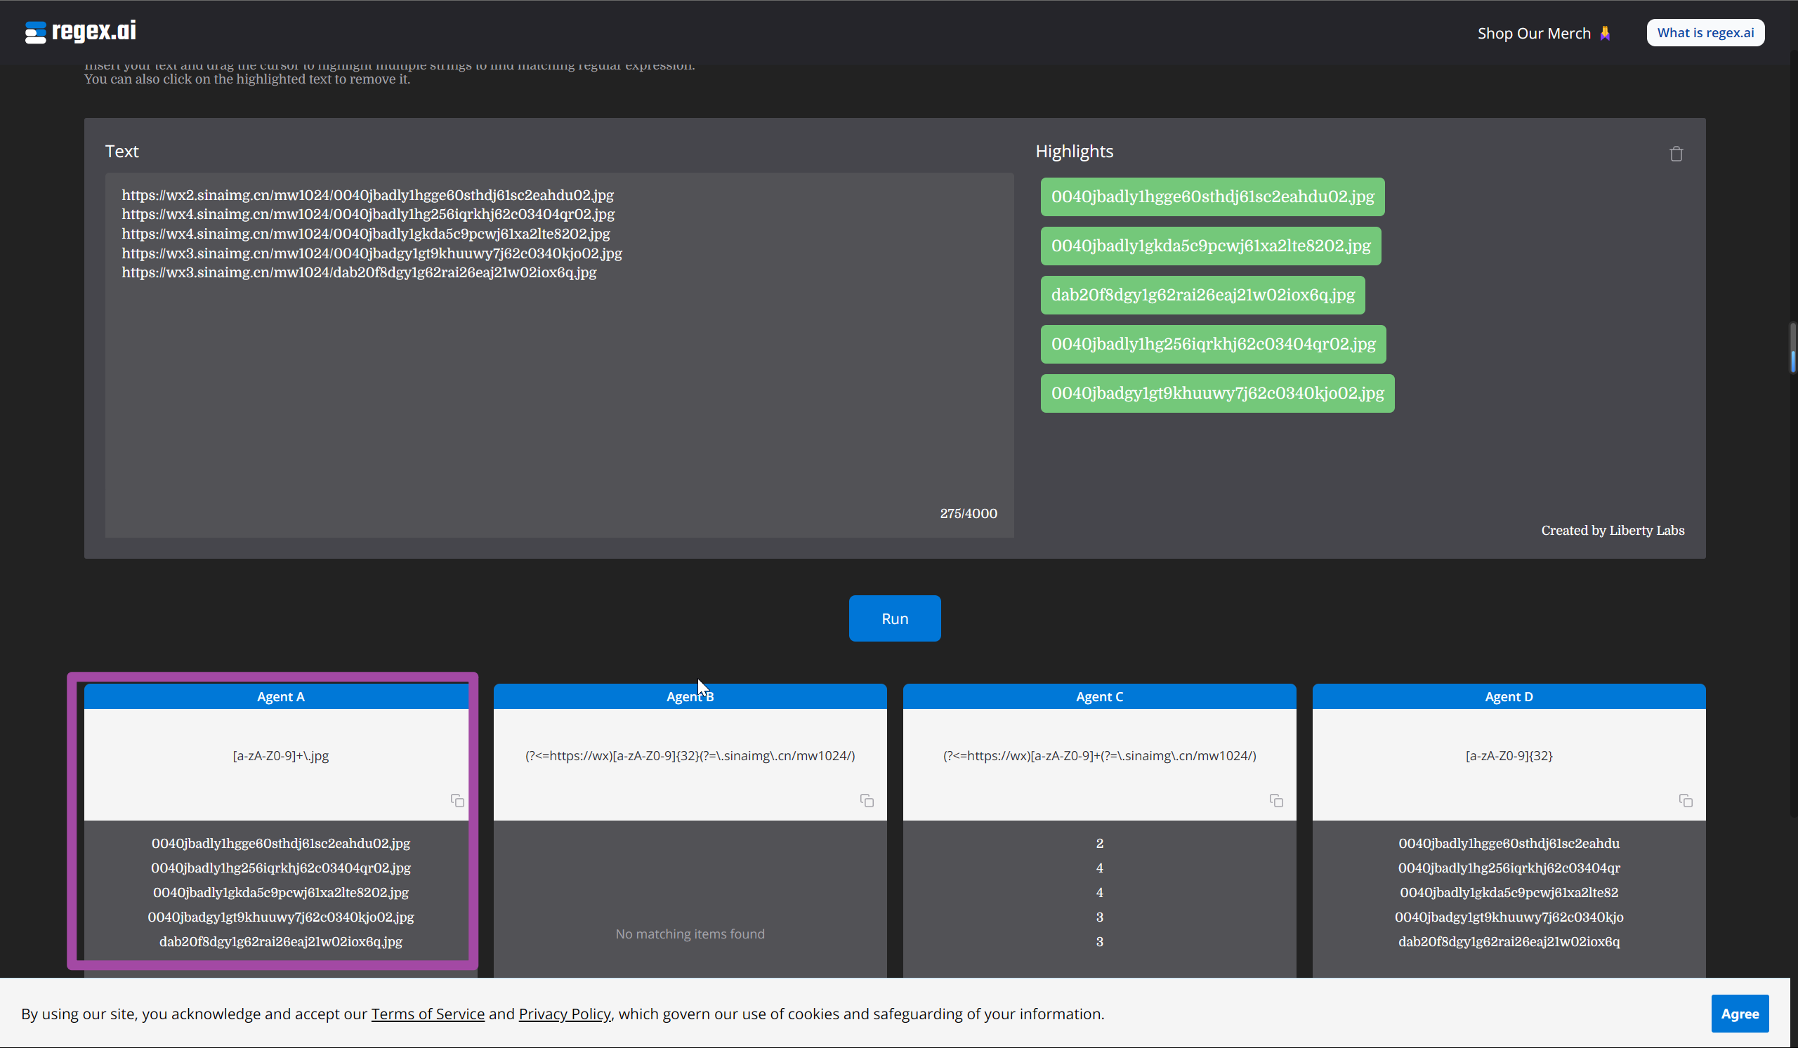Click Agent C regex with lookbehind and +

[1099, 756]
